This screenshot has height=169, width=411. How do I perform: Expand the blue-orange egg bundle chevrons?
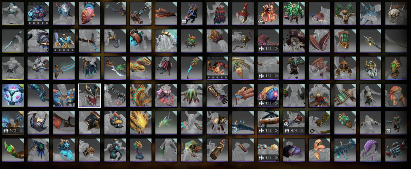tap(276, 103)
